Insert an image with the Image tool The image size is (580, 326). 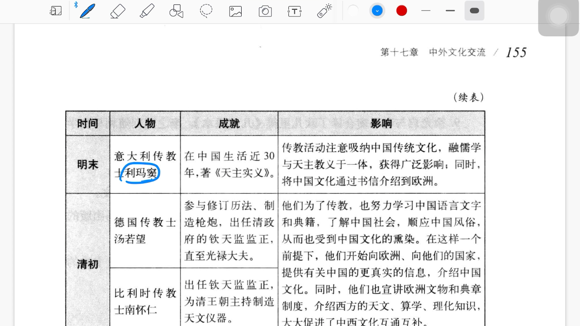(236, 11)
